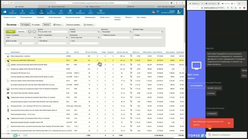The image size is (248, 139).
Task: Open the Розница section icon
Action: (70, 12)
